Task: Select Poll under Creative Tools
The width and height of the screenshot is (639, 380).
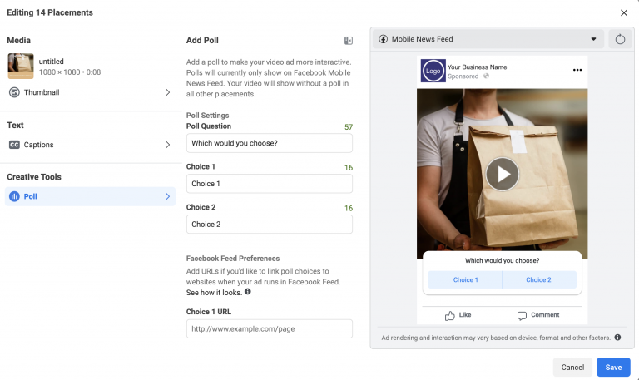Action: (90, 196)
